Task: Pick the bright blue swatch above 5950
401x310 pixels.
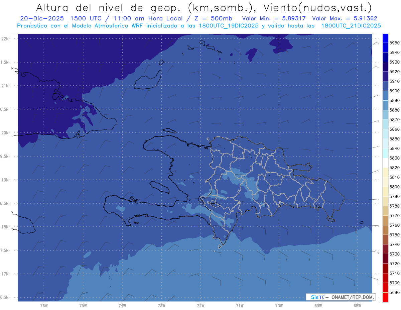Action: (385, 38)
